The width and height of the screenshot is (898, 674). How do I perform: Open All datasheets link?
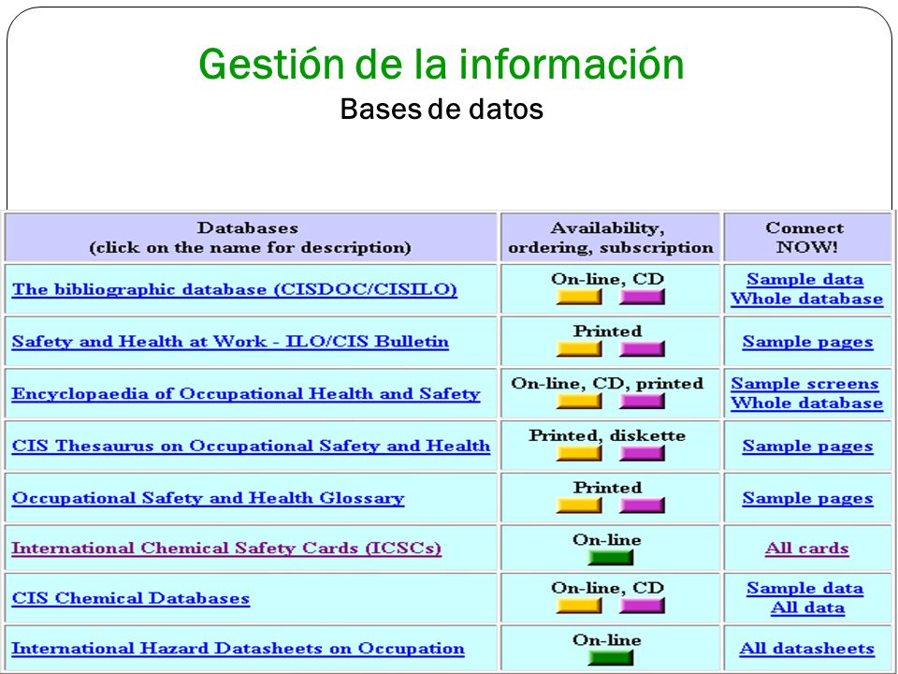pos(807,648)
